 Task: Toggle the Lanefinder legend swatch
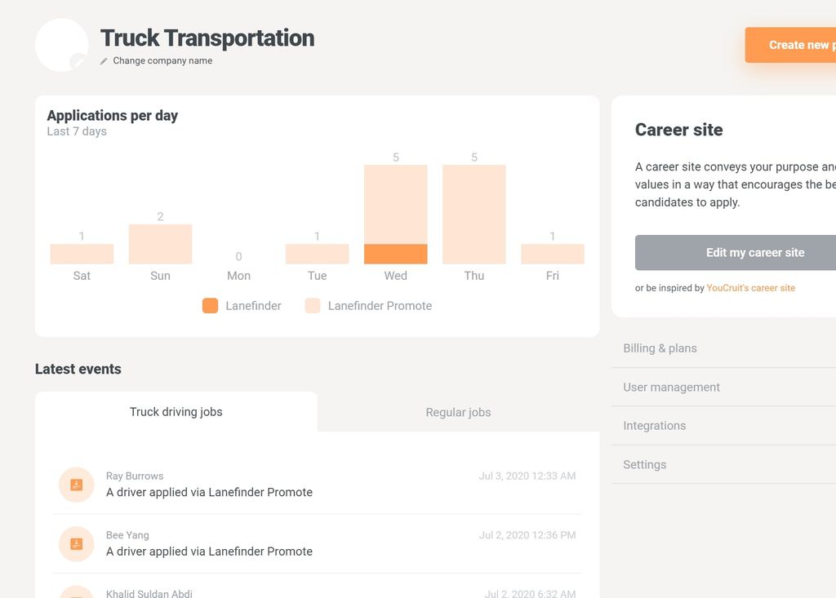click(210, 305)
